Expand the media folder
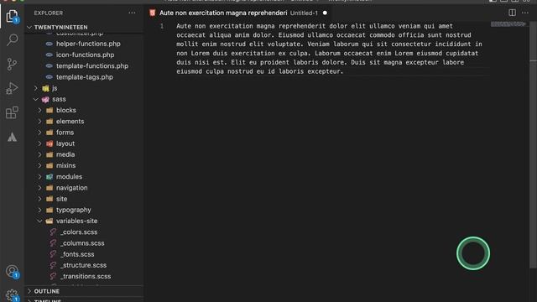 [x=40, y=154]
